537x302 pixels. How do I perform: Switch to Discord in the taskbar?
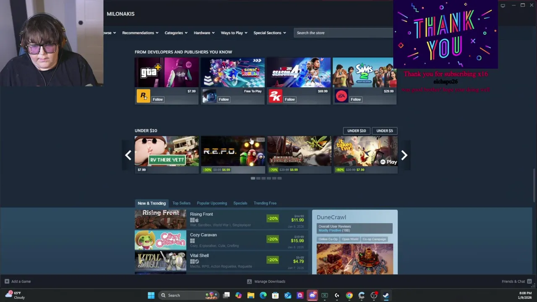pos(312,295)
